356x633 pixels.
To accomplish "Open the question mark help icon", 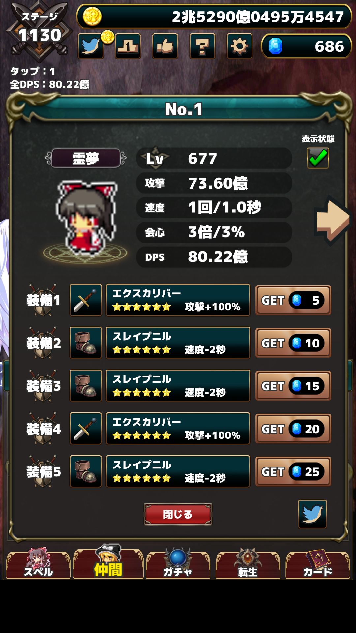I will point(202,46).
